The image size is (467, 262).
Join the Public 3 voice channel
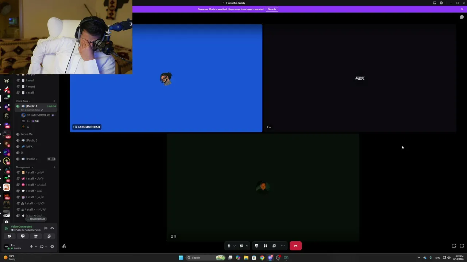36,140
